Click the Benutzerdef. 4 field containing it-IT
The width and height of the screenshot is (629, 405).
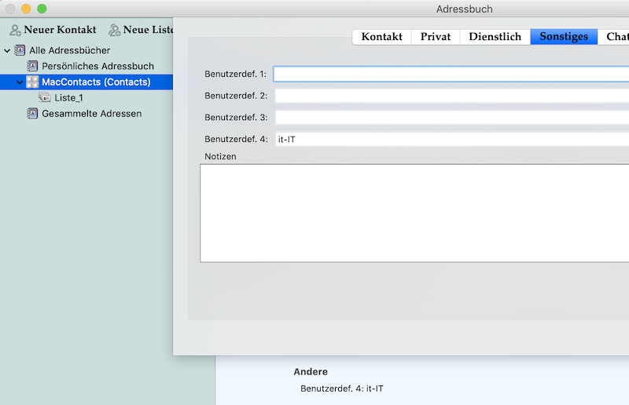pos(451,139)
